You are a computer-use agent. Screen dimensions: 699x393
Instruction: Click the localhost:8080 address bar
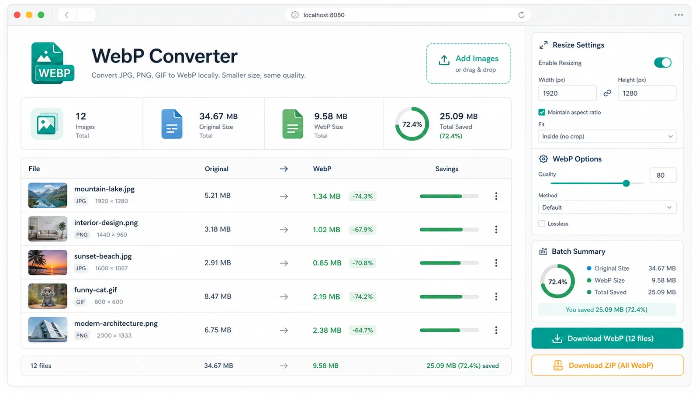(407, 15)
